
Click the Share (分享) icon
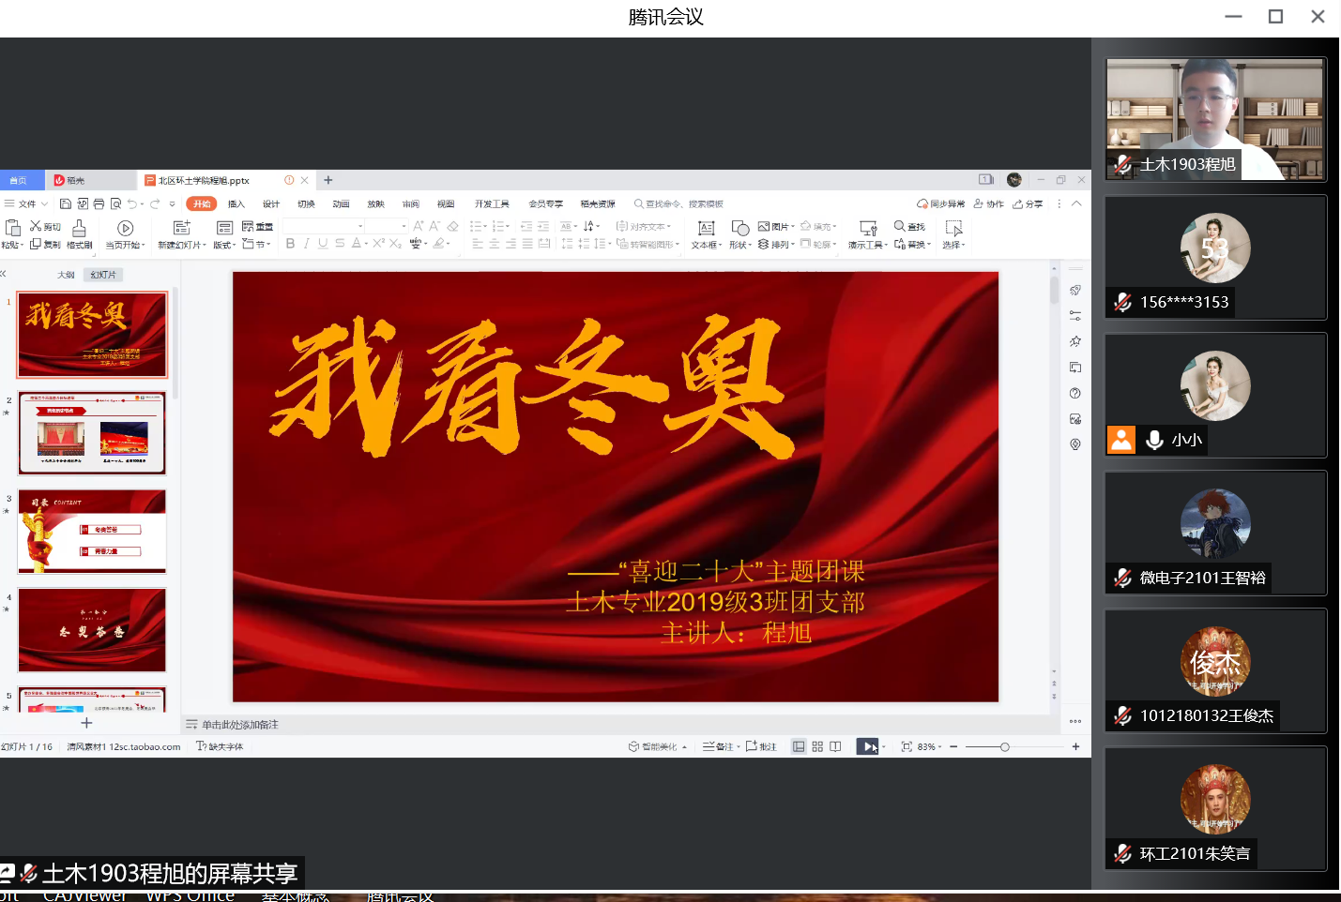coord(1028,203)
